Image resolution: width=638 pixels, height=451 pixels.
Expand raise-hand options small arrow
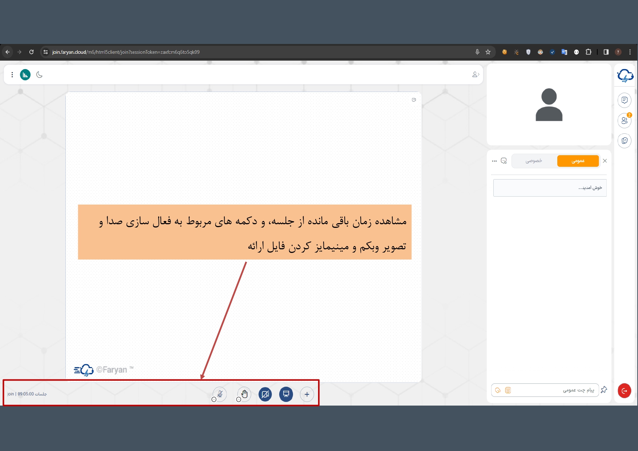[x=238, y=399]
